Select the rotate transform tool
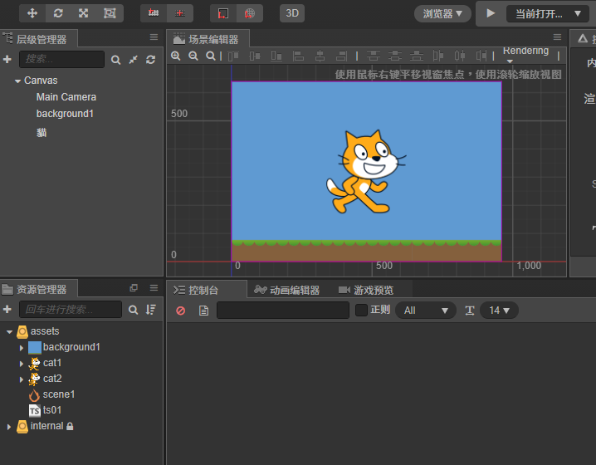 pyautogui.click(x=58, y=13)
